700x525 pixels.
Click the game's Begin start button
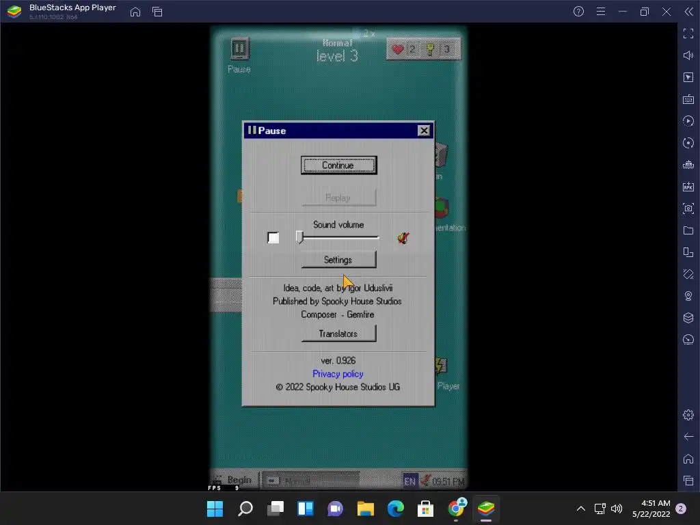coord(233,480)
